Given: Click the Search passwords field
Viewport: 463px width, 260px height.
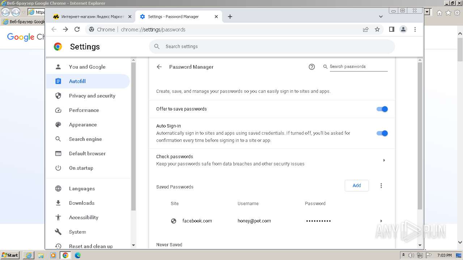Looking at the screenshot, I should pyautogui.click(x=358, y=67).
